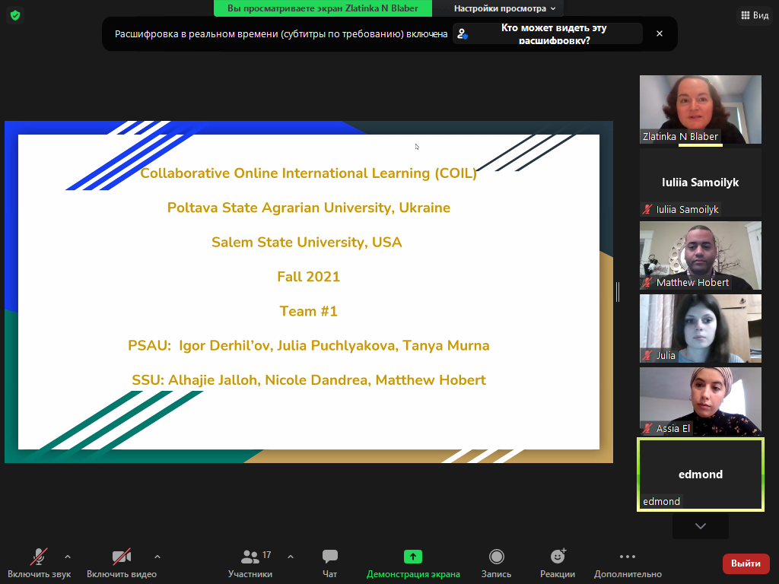
Task: Leave meeting with Выйти button
Action: tap(746, 563)
